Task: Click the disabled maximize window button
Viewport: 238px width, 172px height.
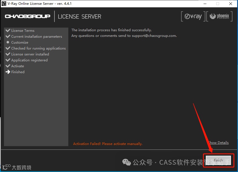Action: coord(218,4)
